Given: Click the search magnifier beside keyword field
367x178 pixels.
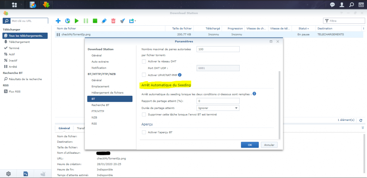Looking at the screenshot, I should click(7, 21).
